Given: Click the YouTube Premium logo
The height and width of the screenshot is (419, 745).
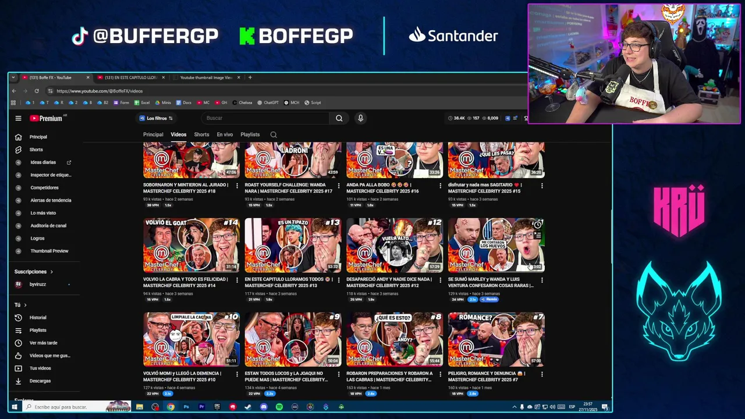Looking at the screenshot, I should click(47, 118).
